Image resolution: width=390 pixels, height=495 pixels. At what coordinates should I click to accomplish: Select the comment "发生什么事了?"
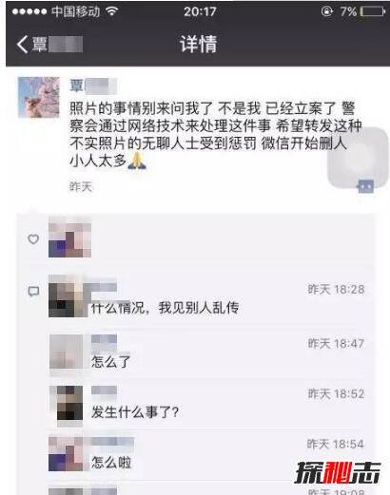tap(135, 412)
